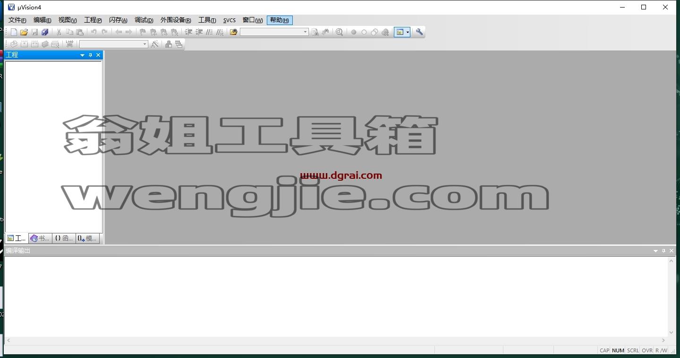This screenshot has width=680, height=358.
Task: Toggle the Project Window button
Action: [399, 32]
